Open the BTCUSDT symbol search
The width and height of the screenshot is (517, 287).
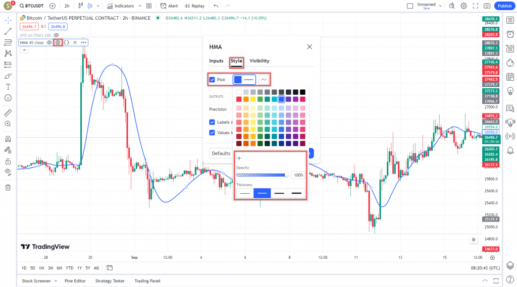31,6
